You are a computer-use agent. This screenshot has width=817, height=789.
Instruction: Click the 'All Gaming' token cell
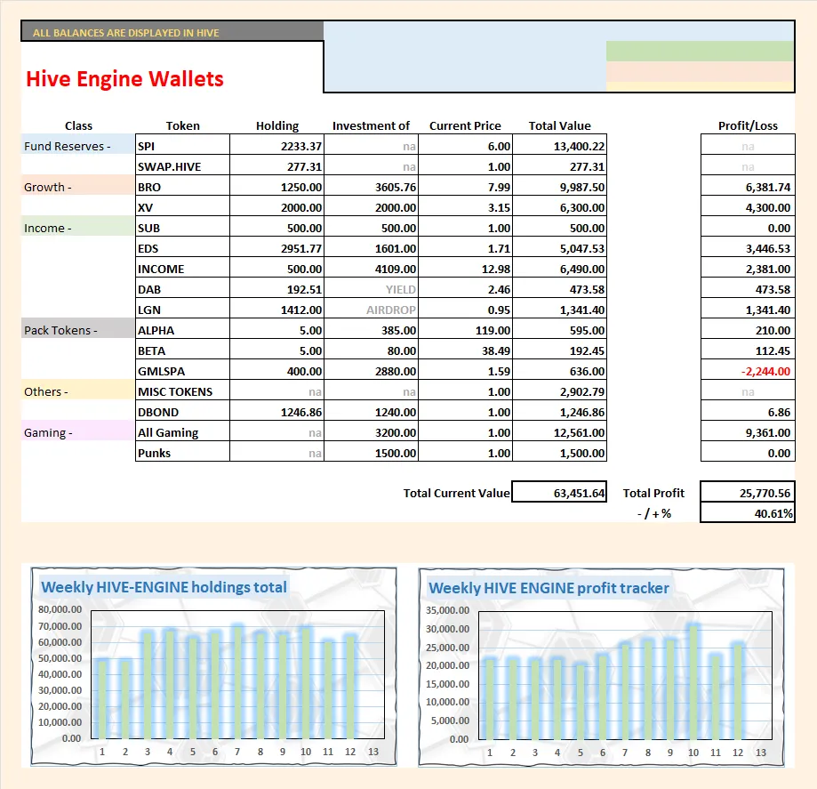click(182, 432)
